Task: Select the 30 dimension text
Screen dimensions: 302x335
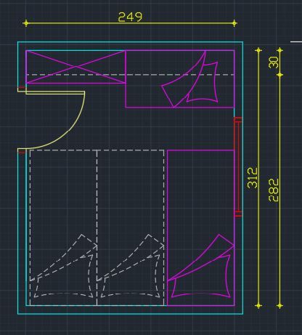Action: (274, 62)
